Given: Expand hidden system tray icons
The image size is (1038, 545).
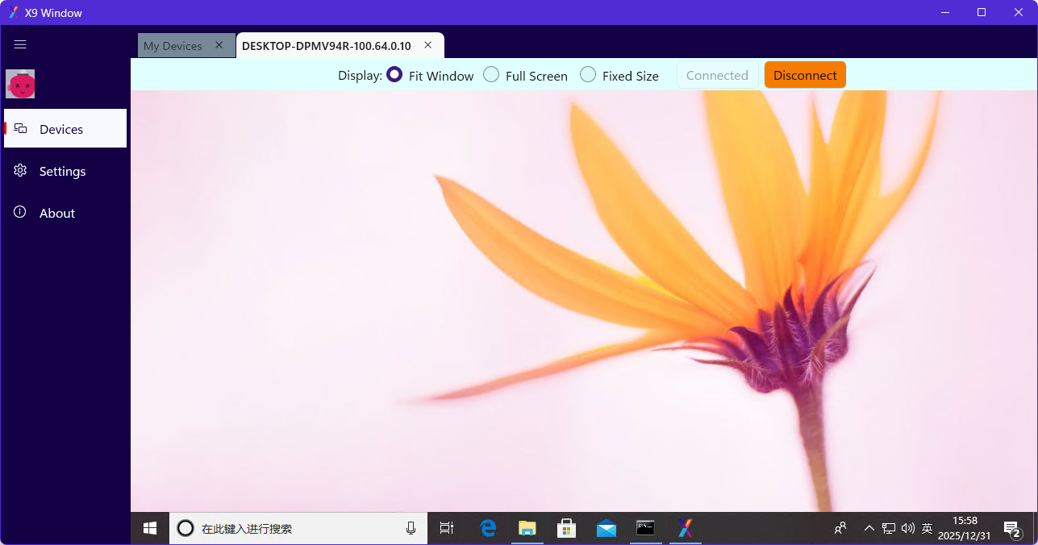Looking at the screenshot, I should [x=869, y=528].
